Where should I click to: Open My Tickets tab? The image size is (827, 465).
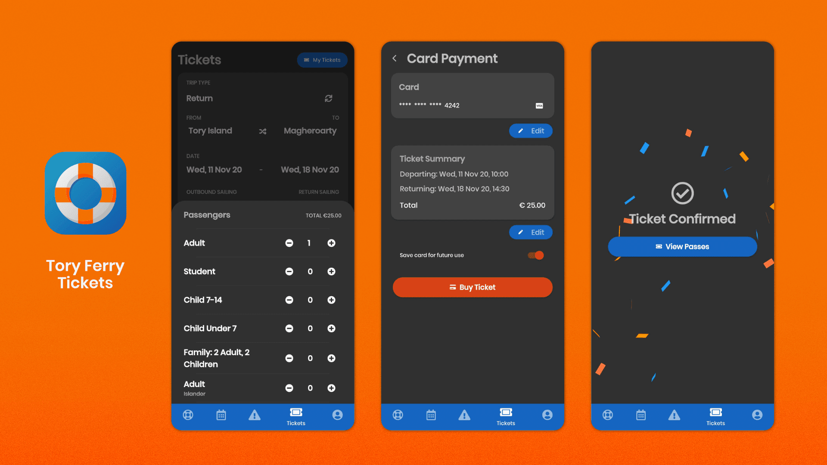(x=320, y=60)
